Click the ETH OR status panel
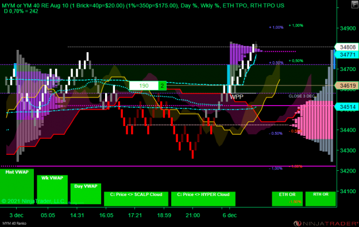 pyautogui.click(x=287, y=199)
